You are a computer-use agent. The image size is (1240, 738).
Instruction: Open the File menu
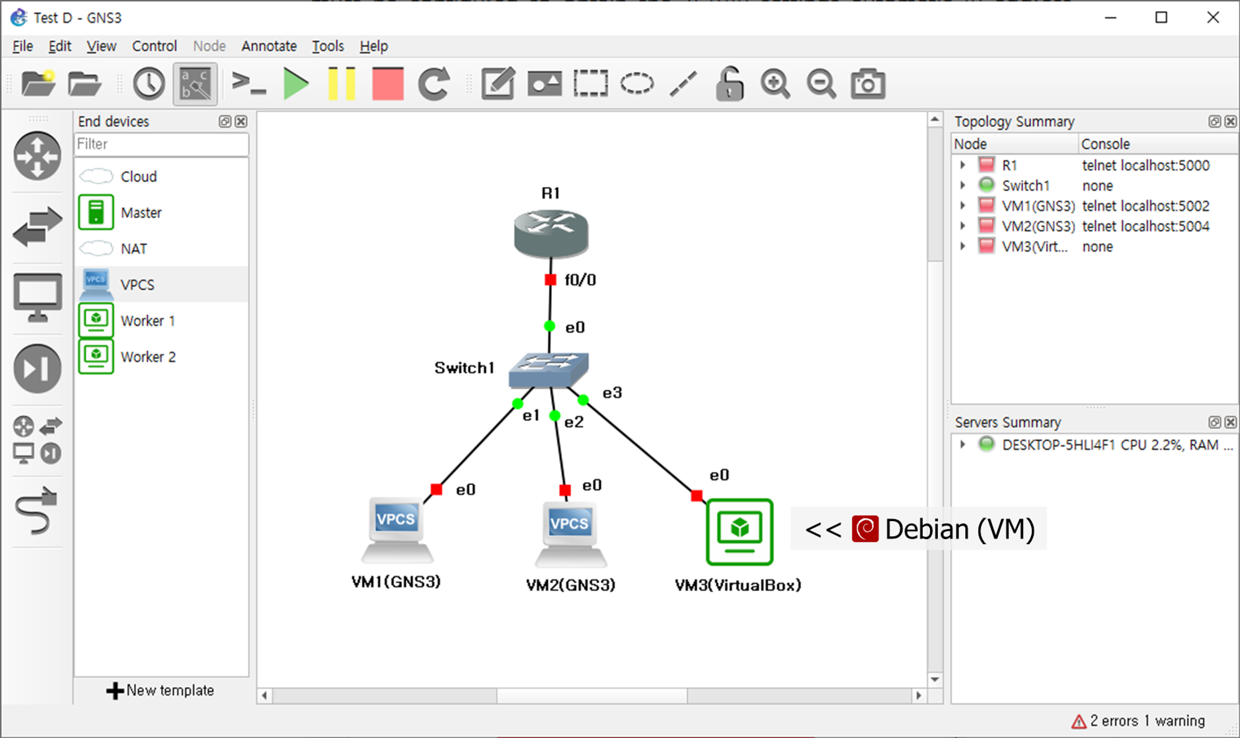22,46
